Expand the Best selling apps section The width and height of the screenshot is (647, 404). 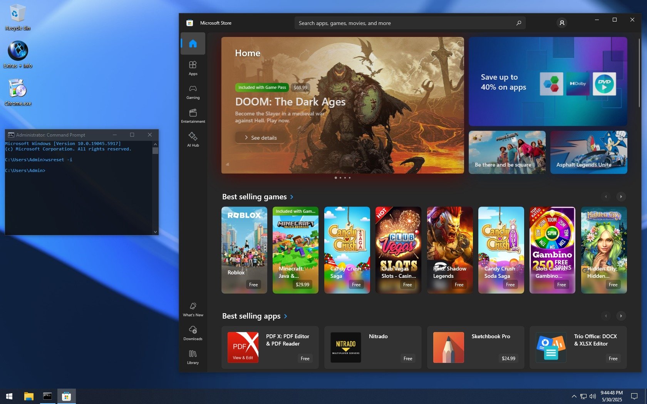[255, 316]
